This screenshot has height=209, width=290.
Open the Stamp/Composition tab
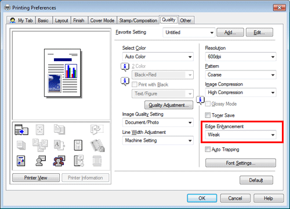point(138,20)
